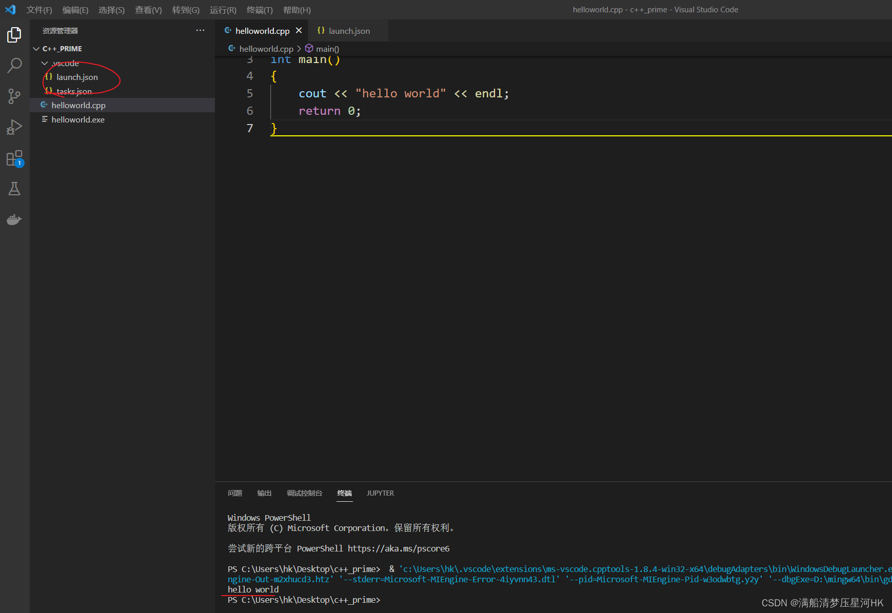This screenshot has height=613, width=892.
Task: Open the 终端(T) menu
Action: point(260,10)
